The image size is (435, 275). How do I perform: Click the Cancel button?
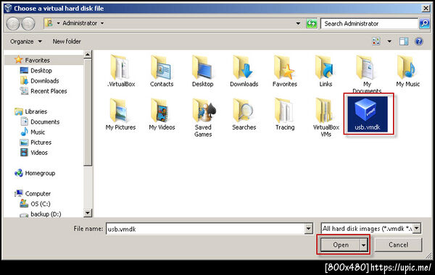pos(398,245)
